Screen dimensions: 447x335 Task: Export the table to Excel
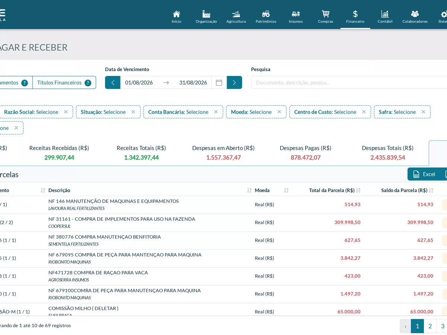point(424,174)
